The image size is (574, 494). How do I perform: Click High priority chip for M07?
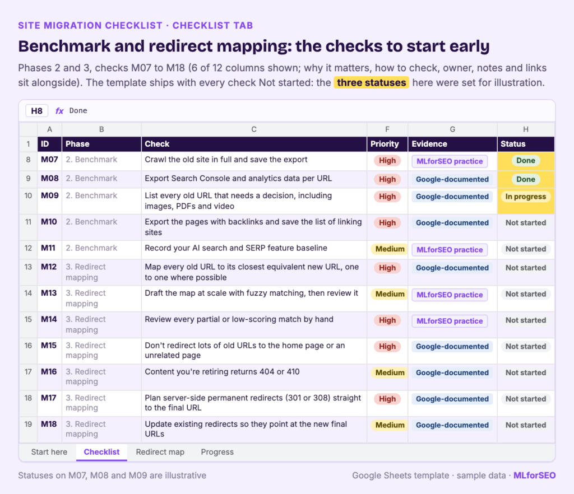[387, 161]
